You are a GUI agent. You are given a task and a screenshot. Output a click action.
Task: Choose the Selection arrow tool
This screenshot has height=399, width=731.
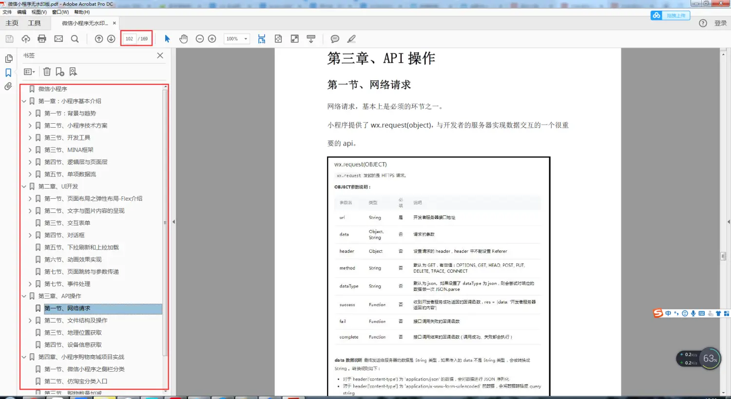167,39
